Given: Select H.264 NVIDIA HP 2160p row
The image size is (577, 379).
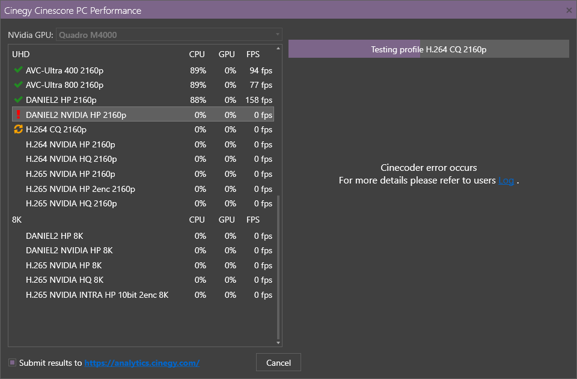Looking at the screenshot, I should click(x=143, y=144).
